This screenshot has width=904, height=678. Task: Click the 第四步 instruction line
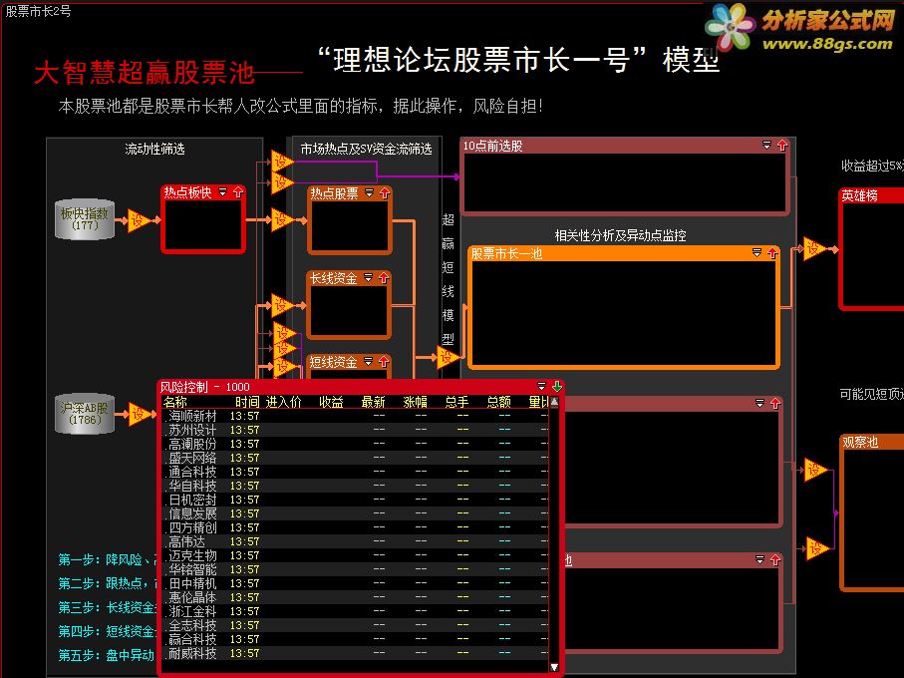(x=107, y=631)
